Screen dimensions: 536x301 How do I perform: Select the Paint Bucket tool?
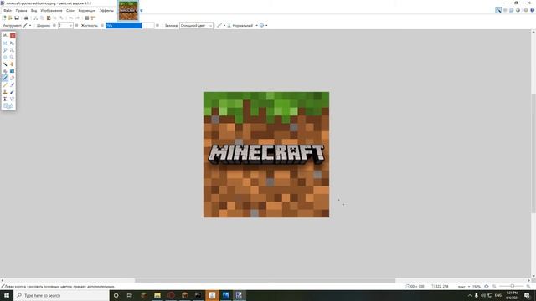[x=5, y=71]
